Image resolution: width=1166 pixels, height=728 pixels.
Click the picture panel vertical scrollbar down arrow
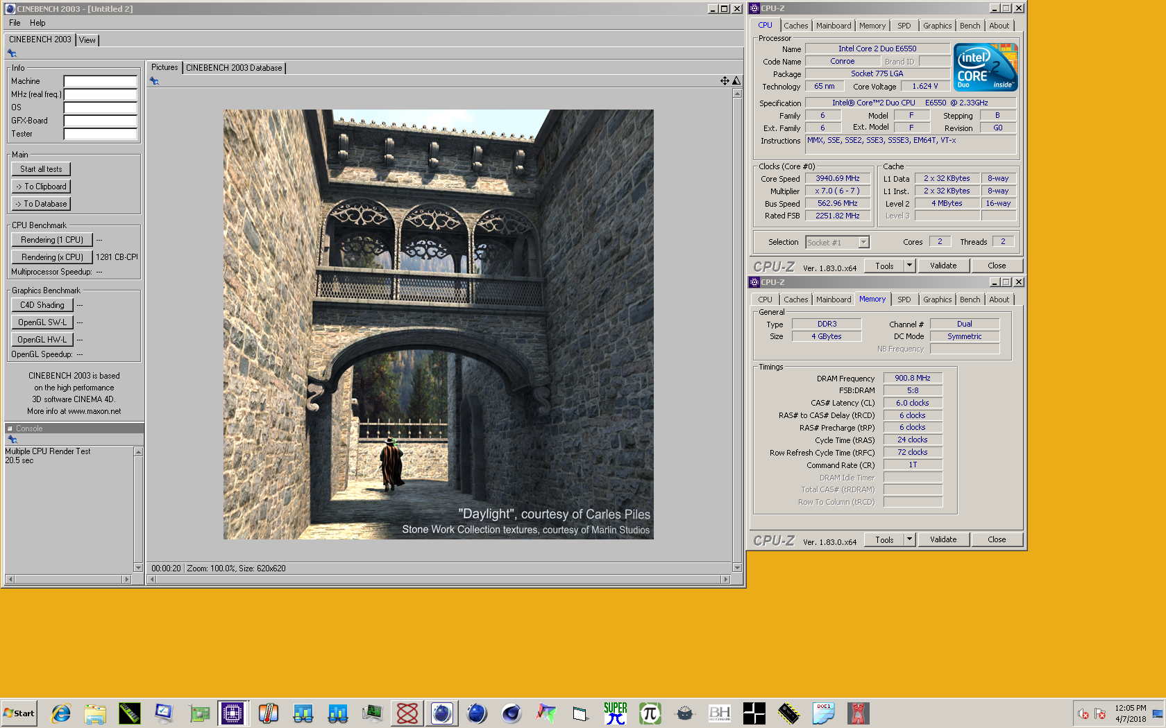tap(737, 568)
